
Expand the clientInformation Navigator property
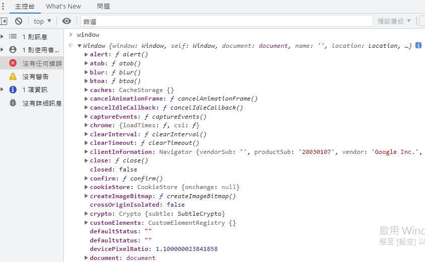coord(86,152)
